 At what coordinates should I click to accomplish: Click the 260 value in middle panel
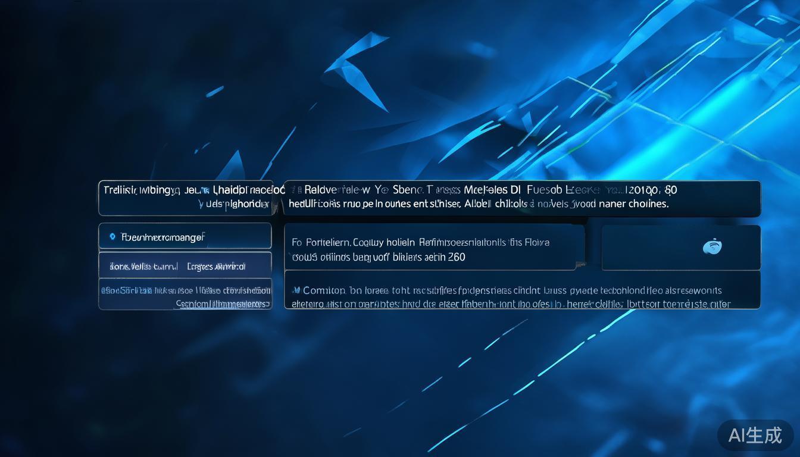tap(456, 257)
